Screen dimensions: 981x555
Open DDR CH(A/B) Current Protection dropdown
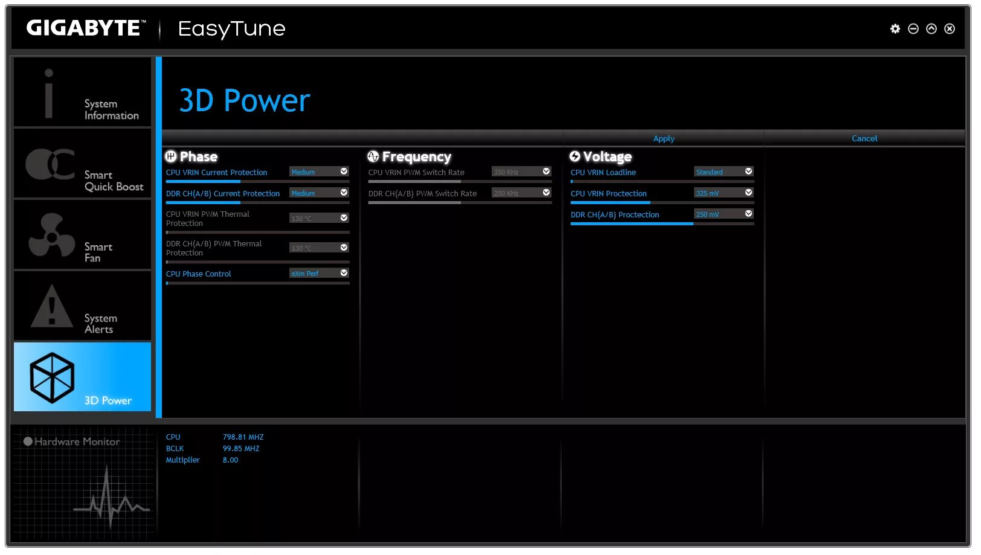coord(319,193)
